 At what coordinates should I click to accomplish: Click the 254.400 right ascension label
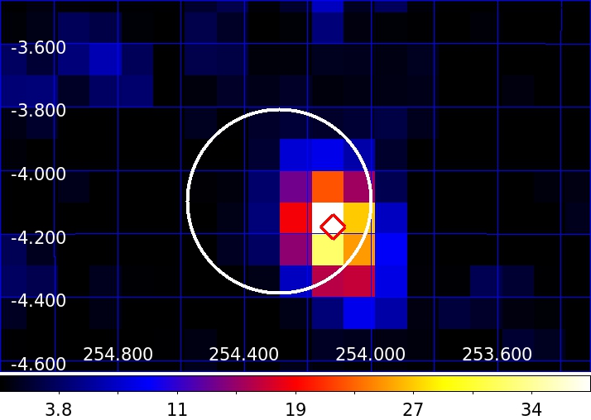click(x=244, y=354)
